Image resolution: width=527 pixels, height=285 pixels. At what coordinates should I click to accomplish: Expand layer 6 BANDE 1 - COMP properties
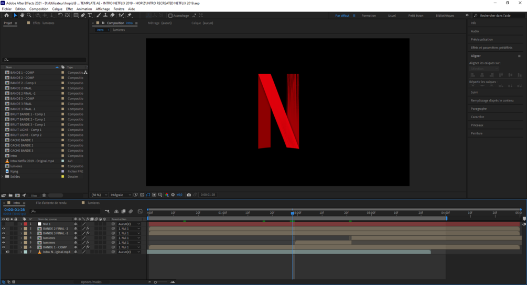pos(21,247)
